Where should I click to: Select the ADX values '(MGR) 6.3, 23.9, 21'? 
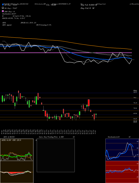click(x=28, y=23)
